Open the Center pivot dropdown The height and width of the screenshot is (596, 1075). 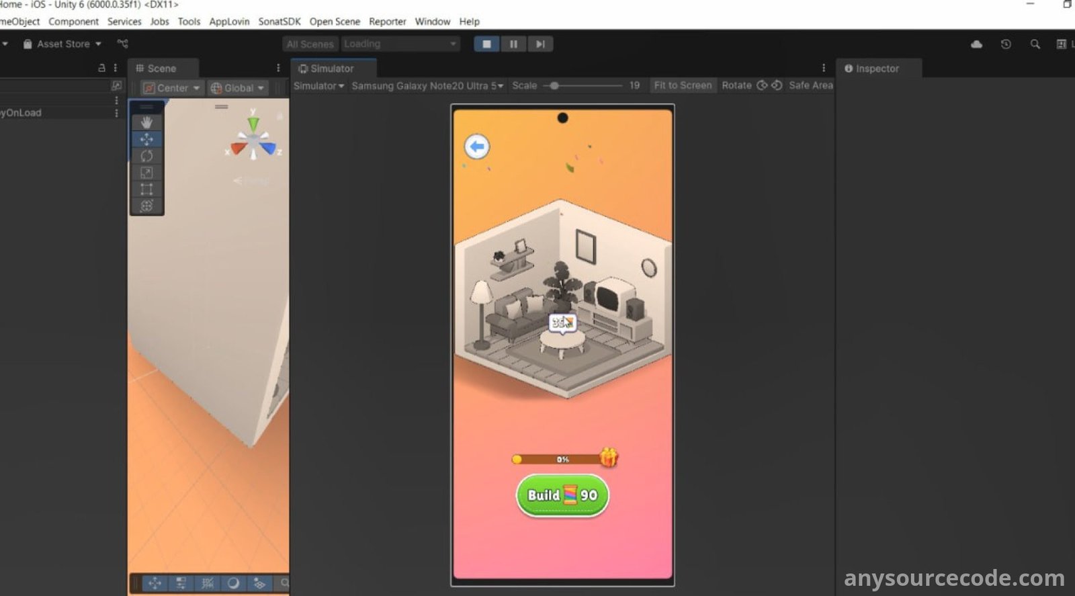(x=172, y=88)
